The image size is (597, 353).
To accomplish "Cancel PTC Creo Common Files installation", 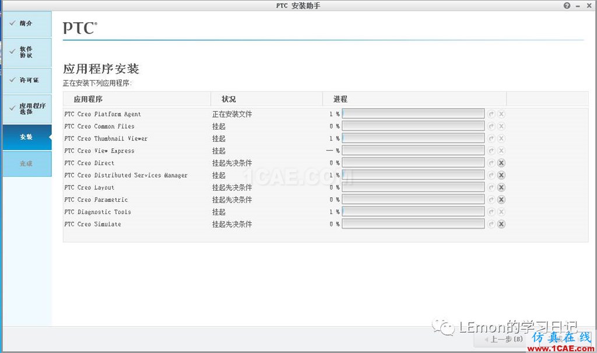I will pyautogui.click(x=501, y=126).
